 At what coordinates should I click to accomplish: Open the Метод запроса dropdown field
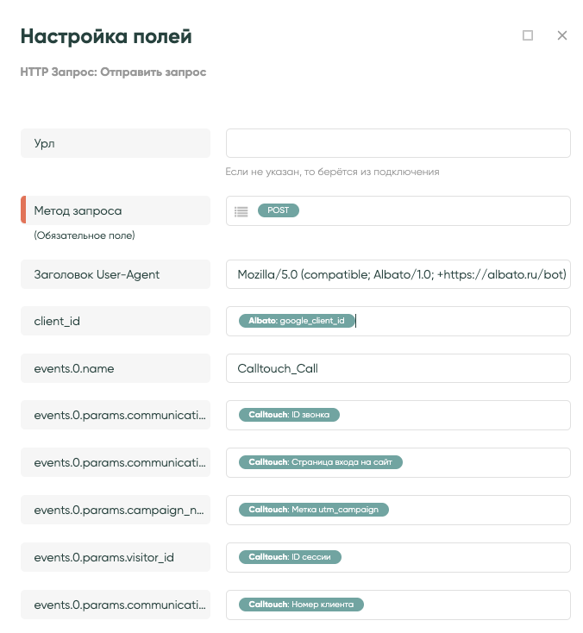[431, 210]
